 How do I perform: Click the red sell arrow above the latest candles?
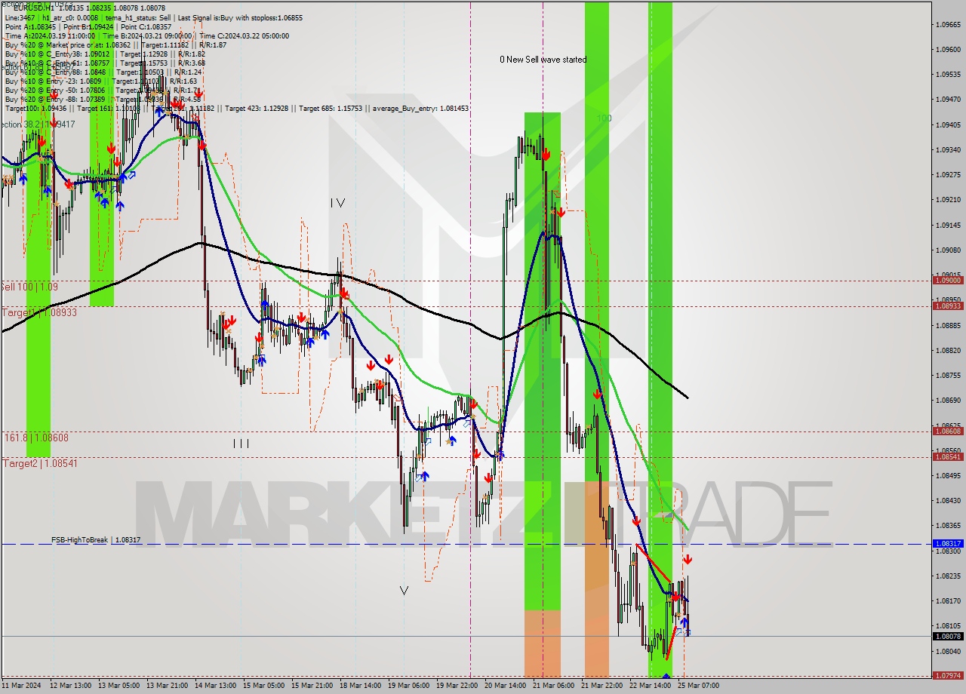coord(688,560)
